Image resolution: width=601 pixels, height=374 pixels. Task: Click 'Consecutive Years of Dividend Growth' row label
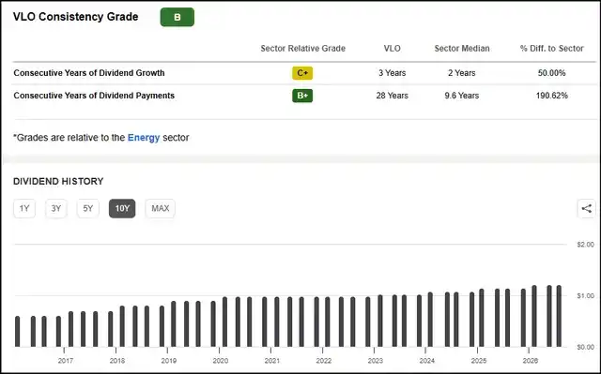point(89,73)
